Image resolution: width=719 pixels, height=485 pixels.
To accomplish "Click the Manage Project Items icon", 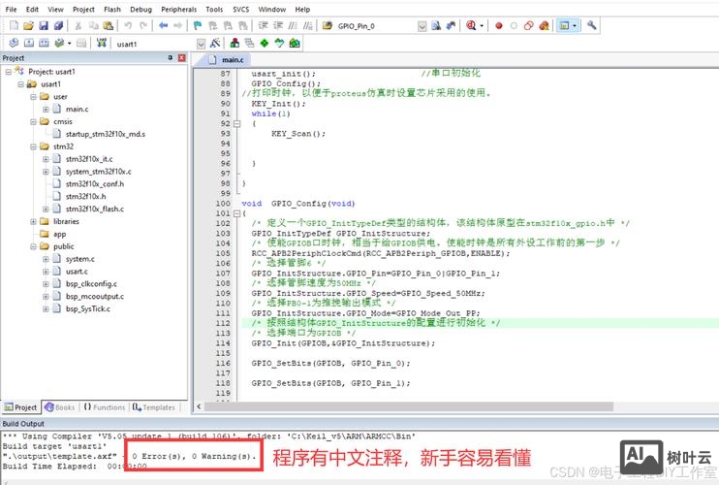I will 234,43.
